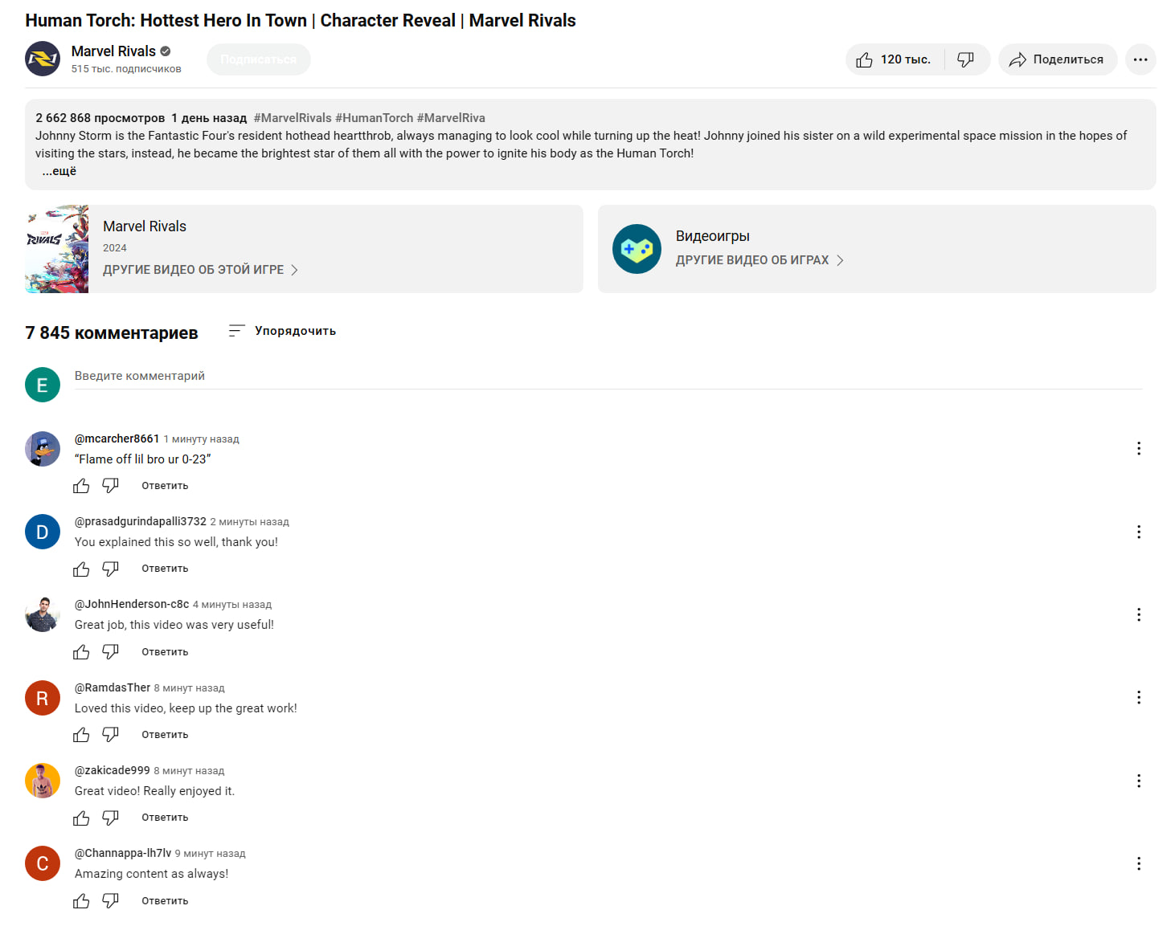Open the red C avatar of @Channappa-lh7lv
The width and height of the screenshot is (1171, 926).
coord(43,863)
